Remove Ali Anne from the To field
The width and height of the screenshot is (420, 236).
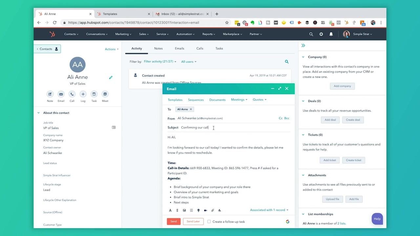[x=191, y=109]
